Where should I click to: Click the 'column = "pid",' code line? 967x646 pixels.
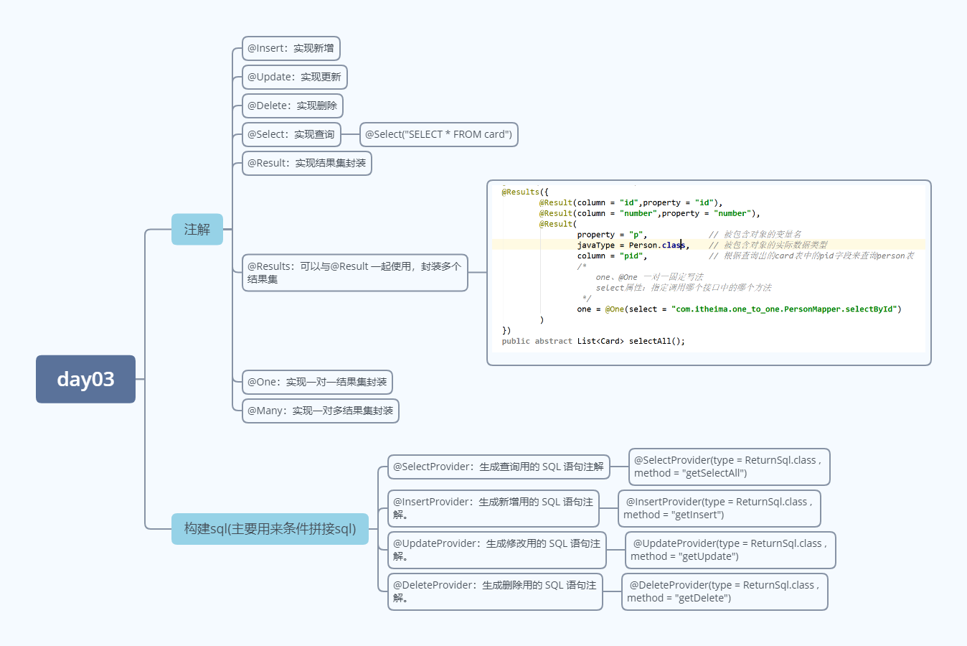pos(612,256)
